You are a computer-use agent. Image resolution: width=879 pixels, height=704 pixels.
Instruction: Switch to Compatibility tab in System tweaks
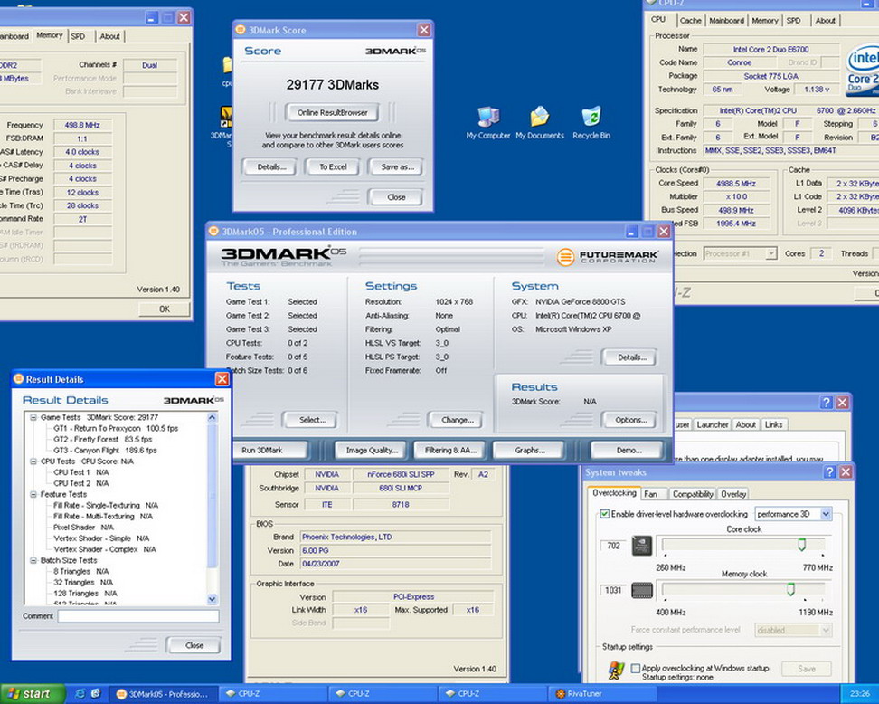[x=693, y=494]
